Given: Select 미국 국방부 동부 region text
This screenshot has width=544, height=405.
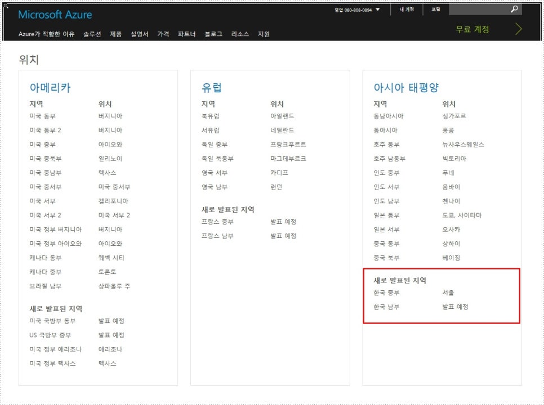Looking at the screenshot, I should pos(52,321).
